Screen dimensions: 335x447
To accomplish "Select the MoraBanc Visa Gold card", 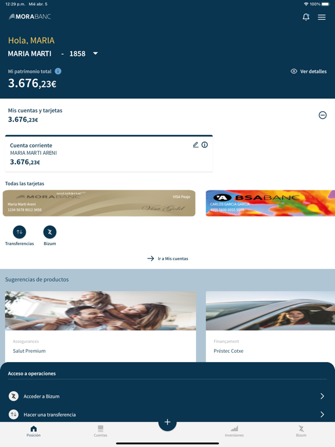I will (99, 203).
